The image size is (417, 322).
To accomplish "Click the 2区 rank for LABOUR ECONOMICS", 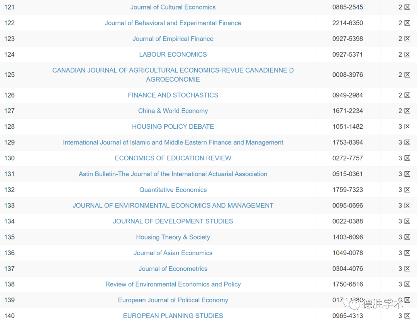I will click(x=404, y=54).
